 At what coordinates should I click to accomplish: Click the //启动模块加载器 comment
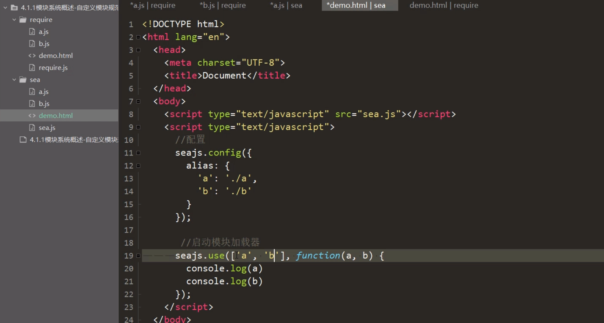220,242
